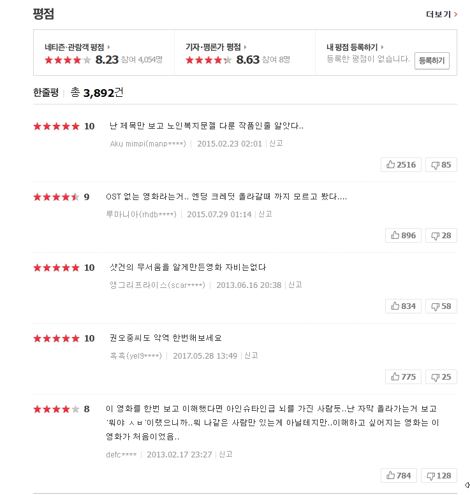Click reviewer name 흑흑(yel9****)

[135, 355]
